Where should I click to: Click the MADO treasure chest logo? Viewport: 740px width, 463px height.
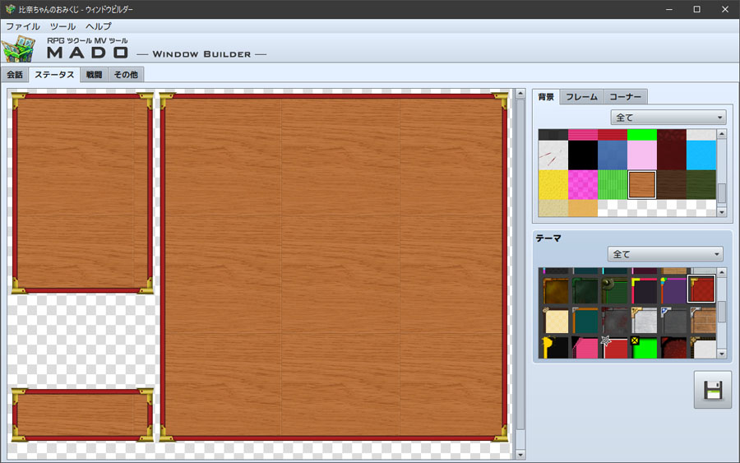pyautogui.click(x=18, y=49)
